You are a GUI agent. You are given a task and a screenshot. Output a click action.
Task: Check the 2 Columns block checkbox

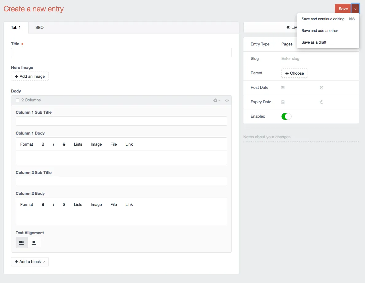click(x=17, y=100)
